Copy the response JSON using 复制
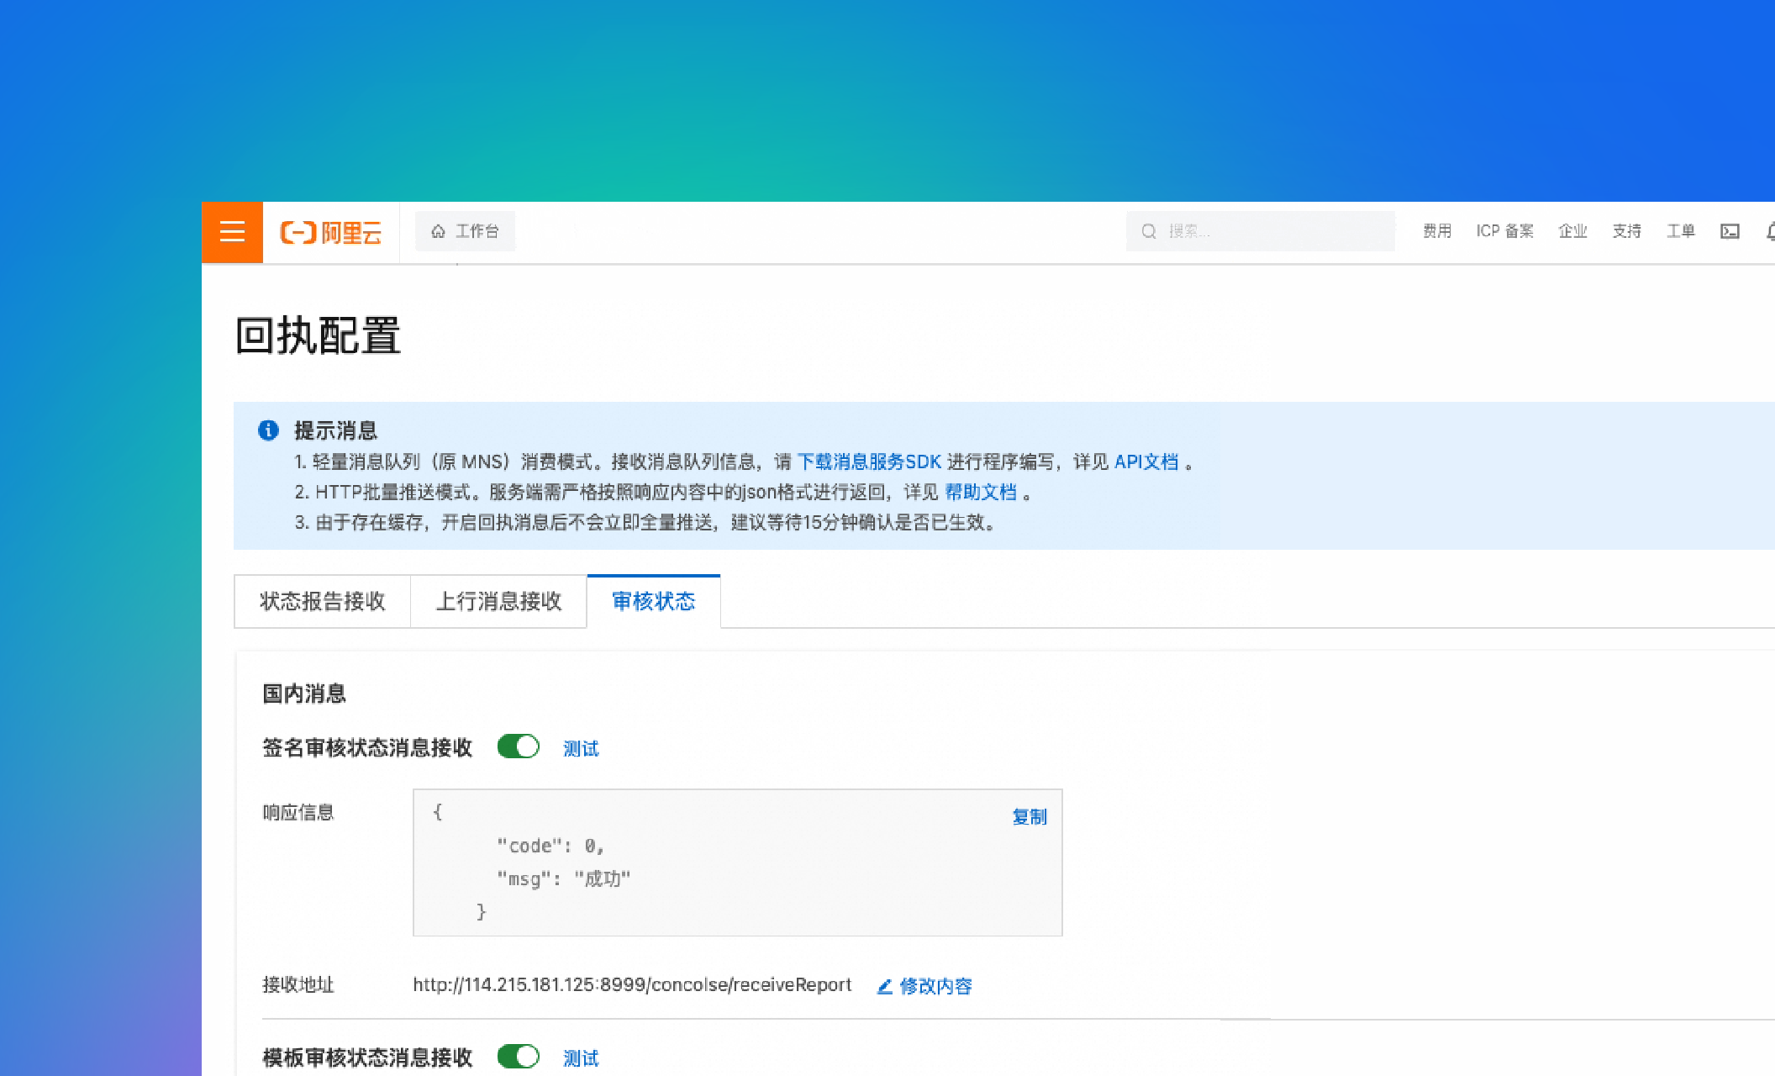 coord(1029,816)
